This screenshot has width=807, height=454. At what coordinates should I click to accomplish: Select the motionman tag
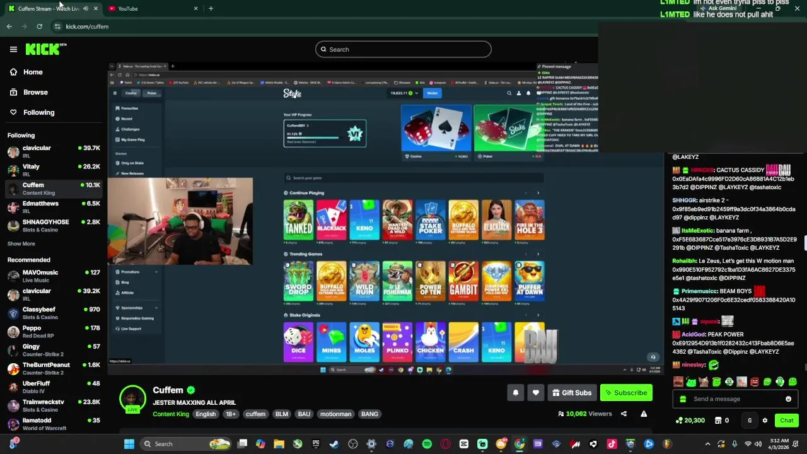pos(335,414)
